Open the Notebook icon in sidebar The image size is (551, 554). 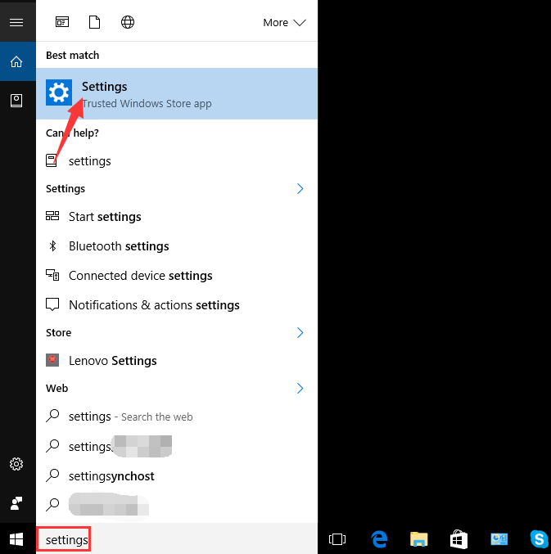pos(16,100)
